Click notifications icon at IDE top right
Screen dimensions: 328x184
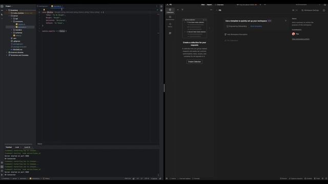tap(161, 6)
